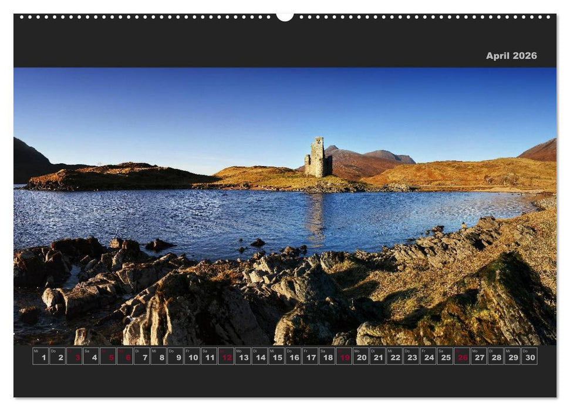Click the April 2026 title label
Screen dimensions: 570x411
coord(512,56)
